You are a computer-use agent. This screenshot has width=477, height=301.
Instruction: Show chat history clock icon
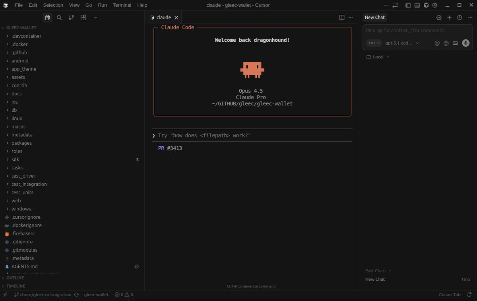point(460,17)
